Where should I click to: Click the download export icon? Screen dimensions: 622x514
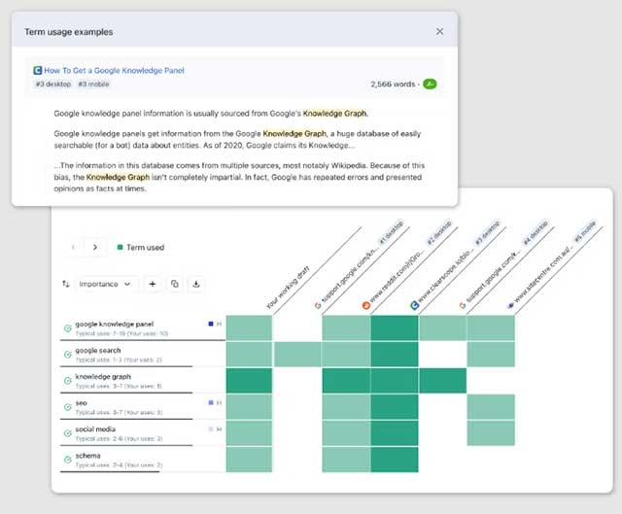coord(197,284)
